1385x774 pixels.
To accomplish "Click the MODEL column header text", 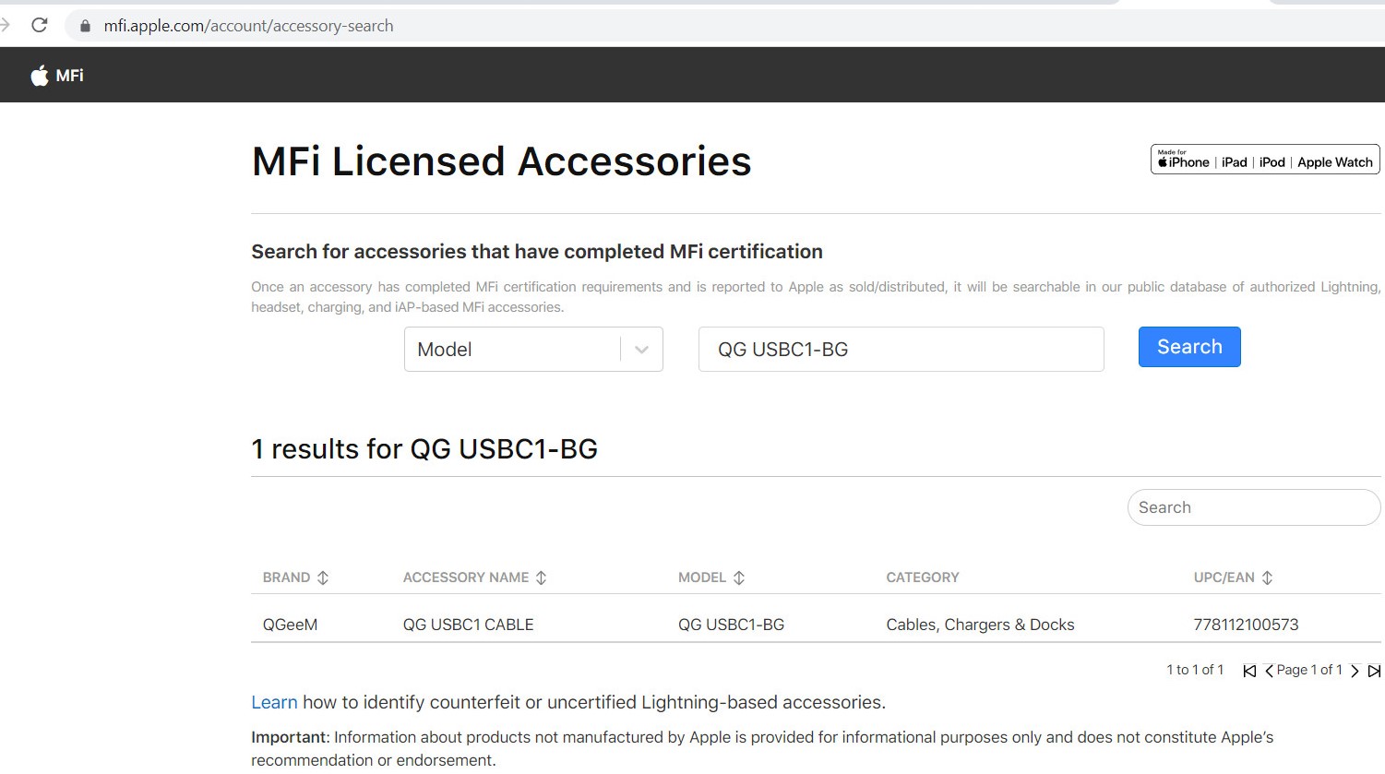I will (702, 578).
